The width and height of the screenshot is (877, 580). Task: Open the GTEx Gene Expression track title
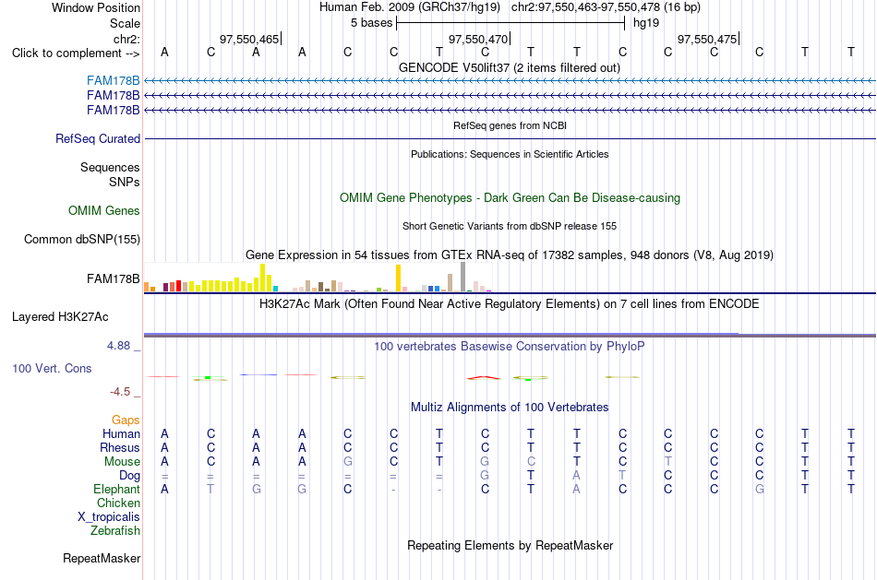coord(510,254)
